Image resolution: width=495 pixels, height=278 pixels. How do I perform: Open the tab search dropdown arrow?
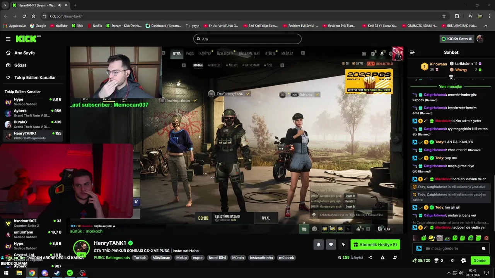5,5
